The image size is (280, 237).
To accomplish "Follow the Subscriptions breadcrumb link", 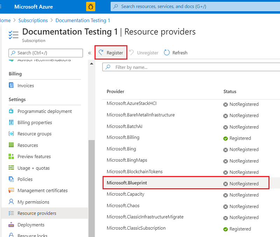I will point(33,20).
